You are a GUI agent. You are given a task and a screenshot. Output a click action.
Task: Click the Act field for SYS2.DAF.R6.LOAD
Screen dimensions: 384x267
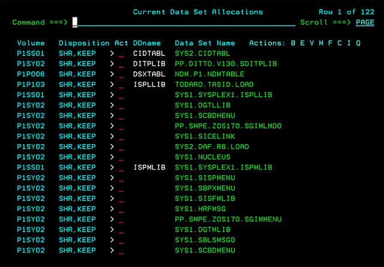point(121,147)
